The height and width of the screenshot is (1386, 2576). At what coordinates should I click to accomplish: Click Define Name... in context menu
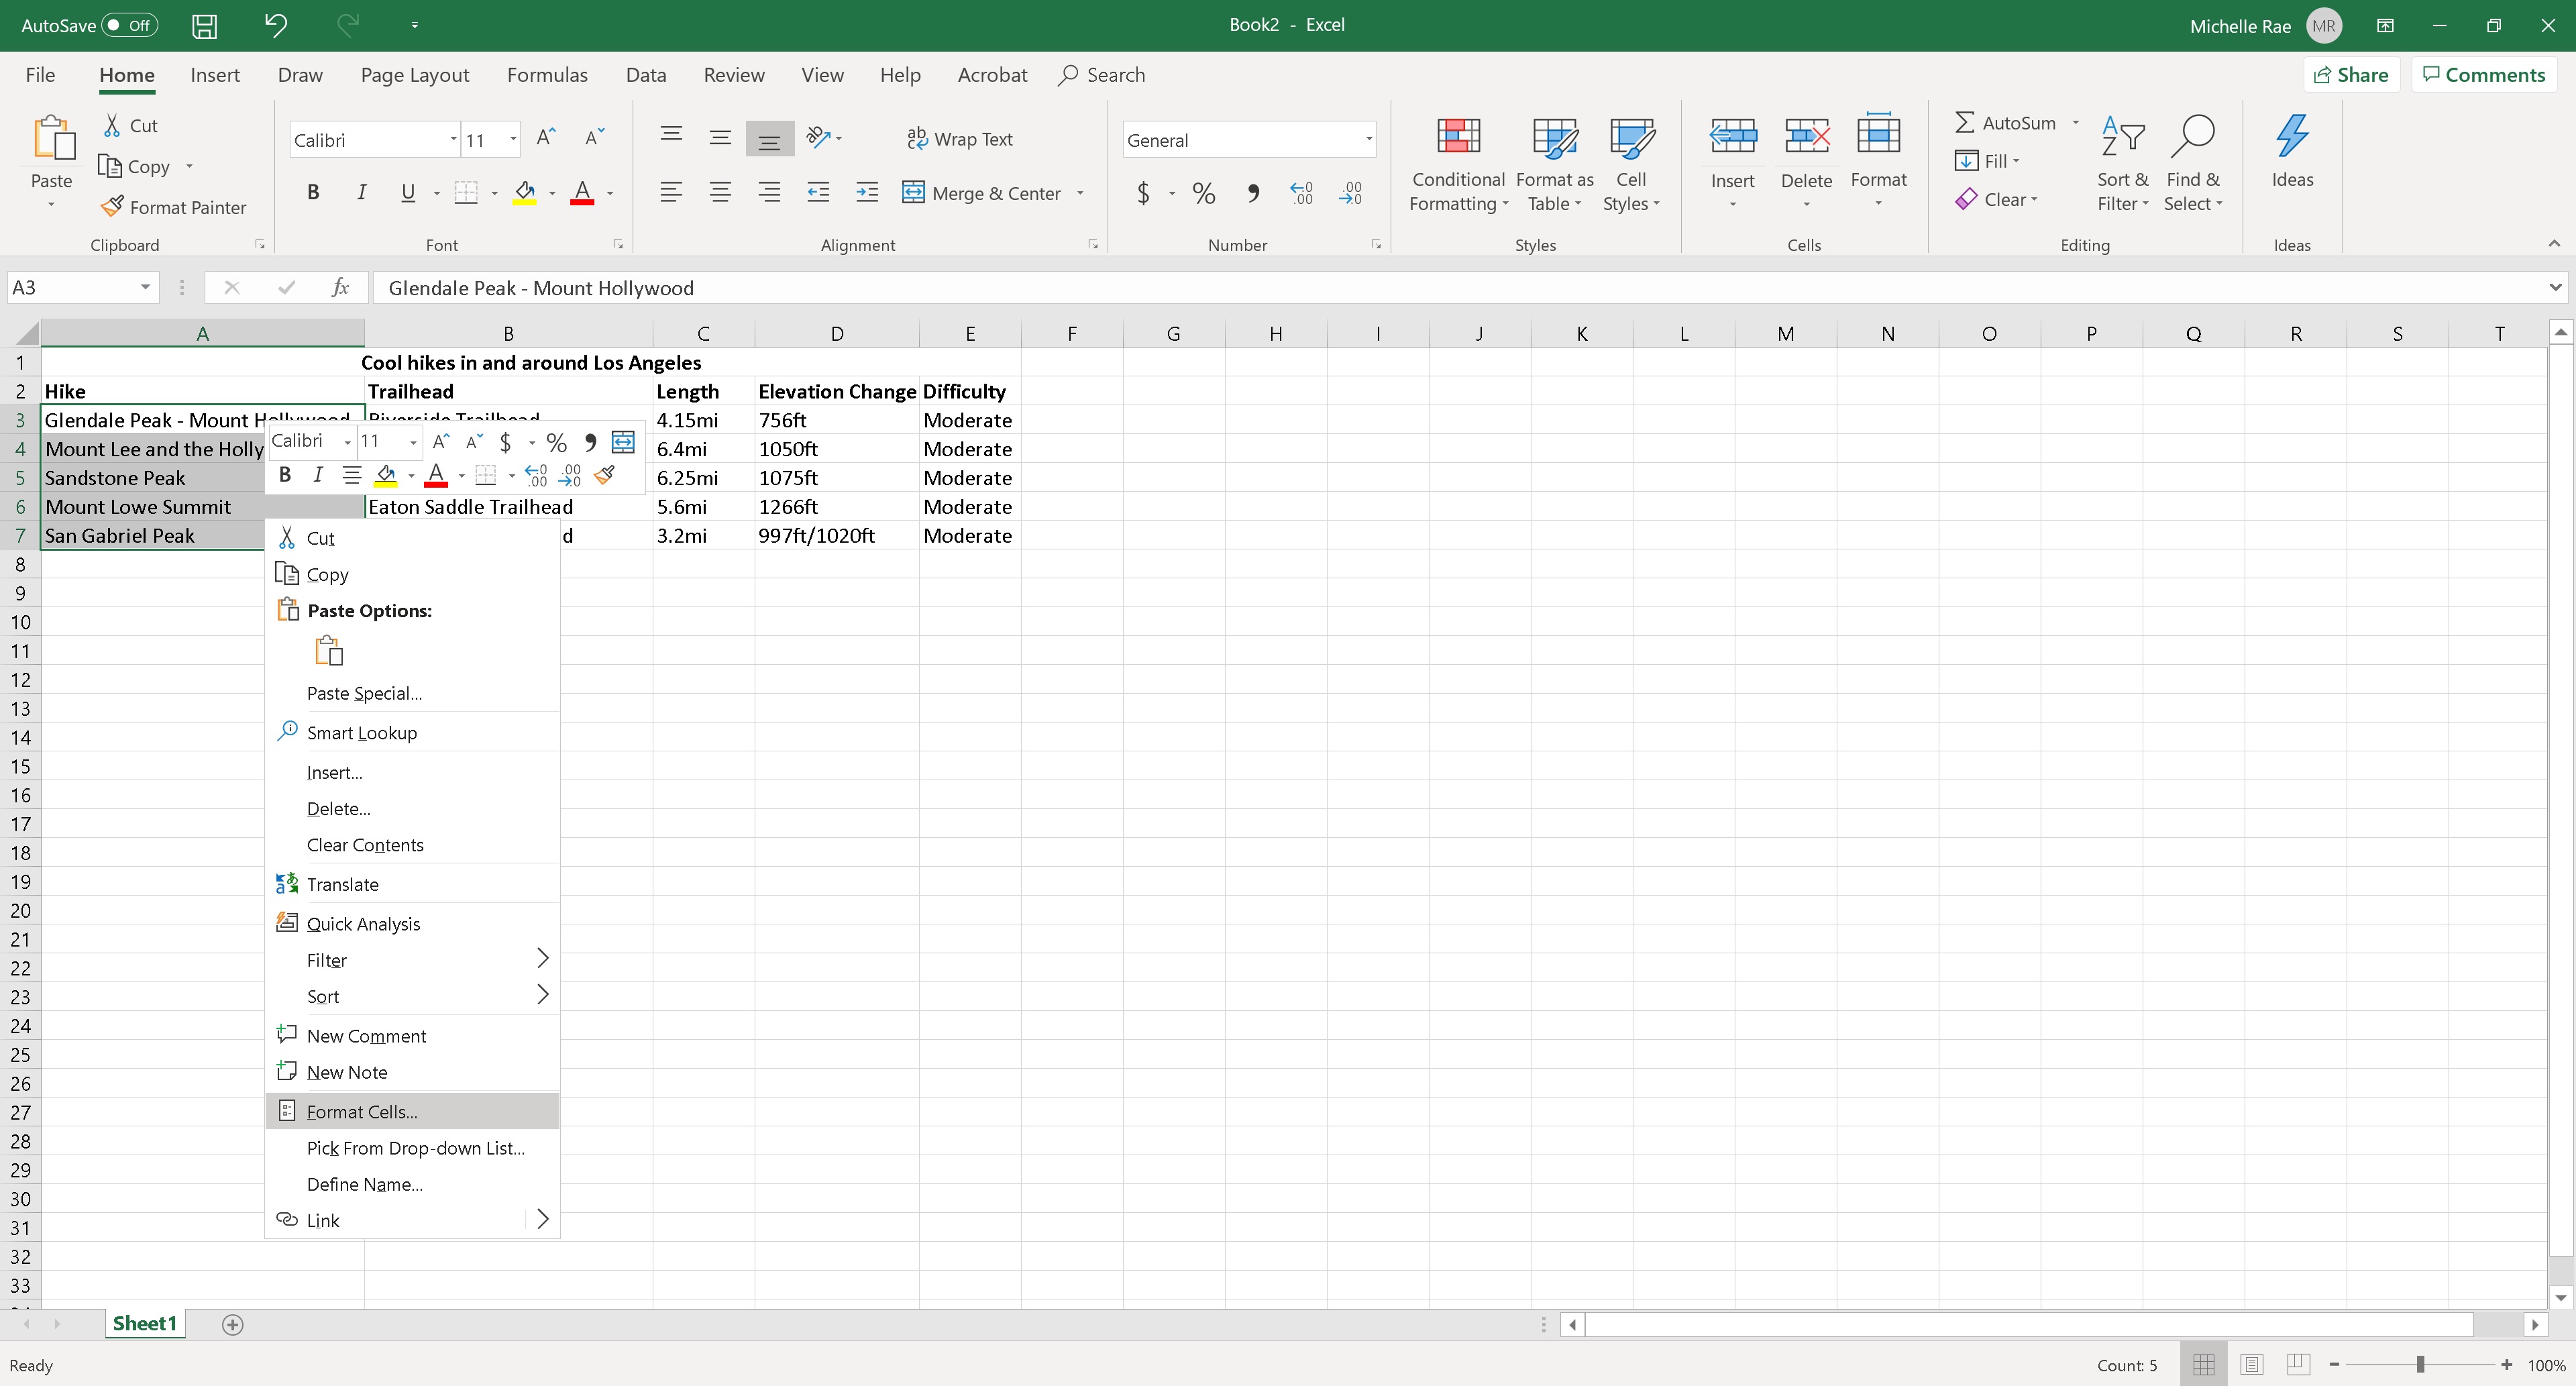tap(412, 1184)
